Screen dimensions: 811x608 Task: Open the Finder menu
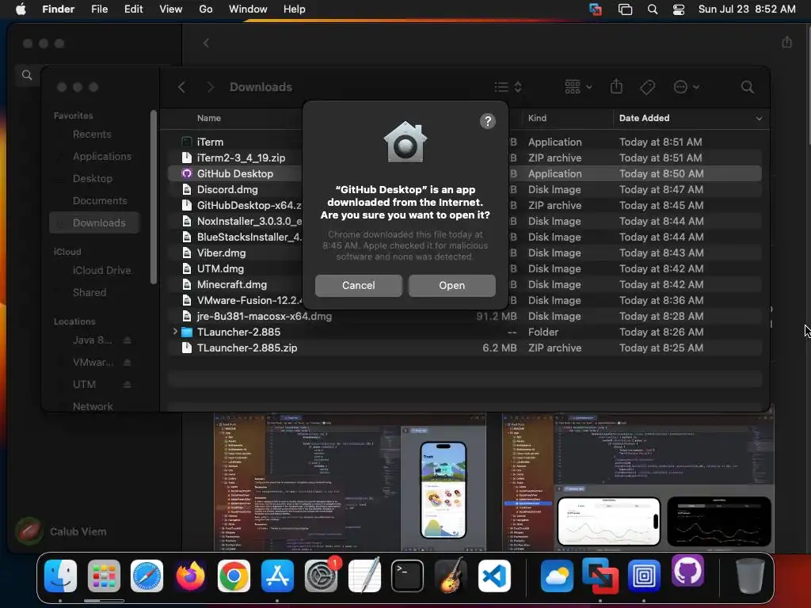58,9
